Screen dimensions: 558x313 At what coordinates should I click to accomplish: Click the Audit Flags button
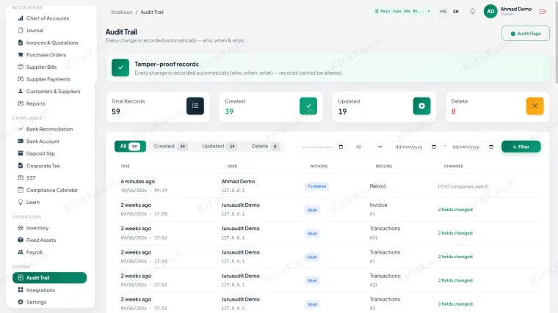click(526, 34)
